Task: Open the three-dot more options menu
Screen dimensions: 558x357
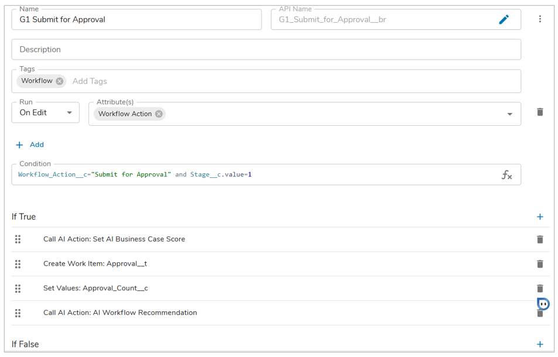Action: point(540,19)
